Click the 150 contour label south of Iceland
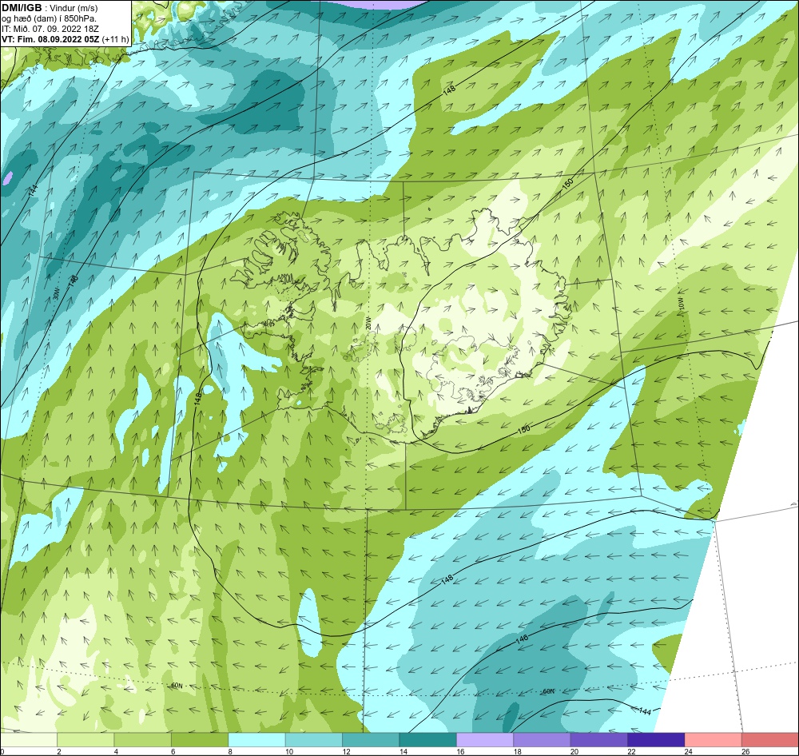The image size is (799, 756). [523, 429]
